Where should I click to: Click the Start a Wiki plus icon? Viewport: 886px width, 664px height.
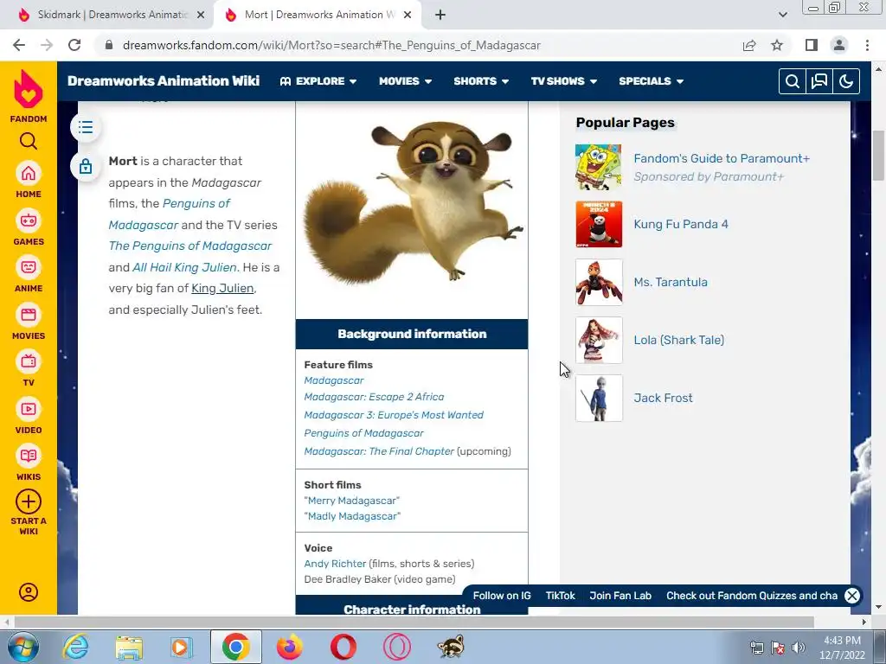point(29,502)
